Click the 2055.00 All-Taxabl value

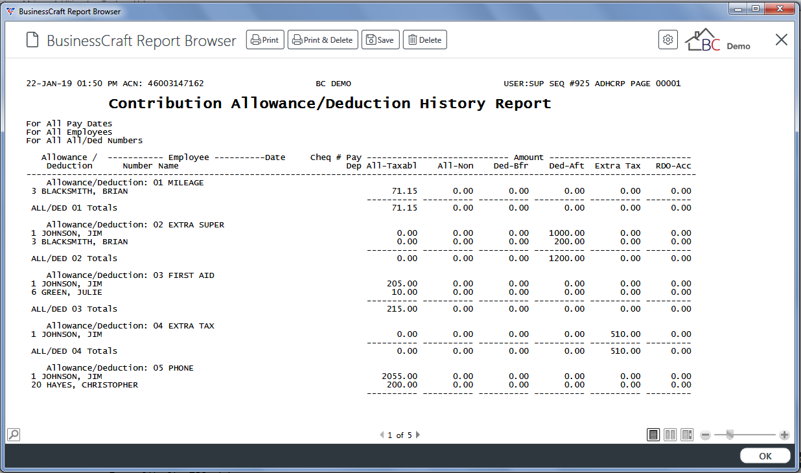pos(400,376)
